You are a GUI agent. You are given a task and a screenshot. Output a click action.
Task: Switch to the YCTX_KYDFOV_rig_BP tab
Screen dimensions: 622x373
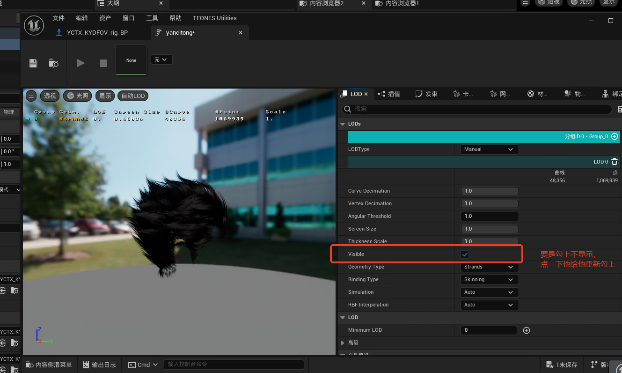(97, 33)
